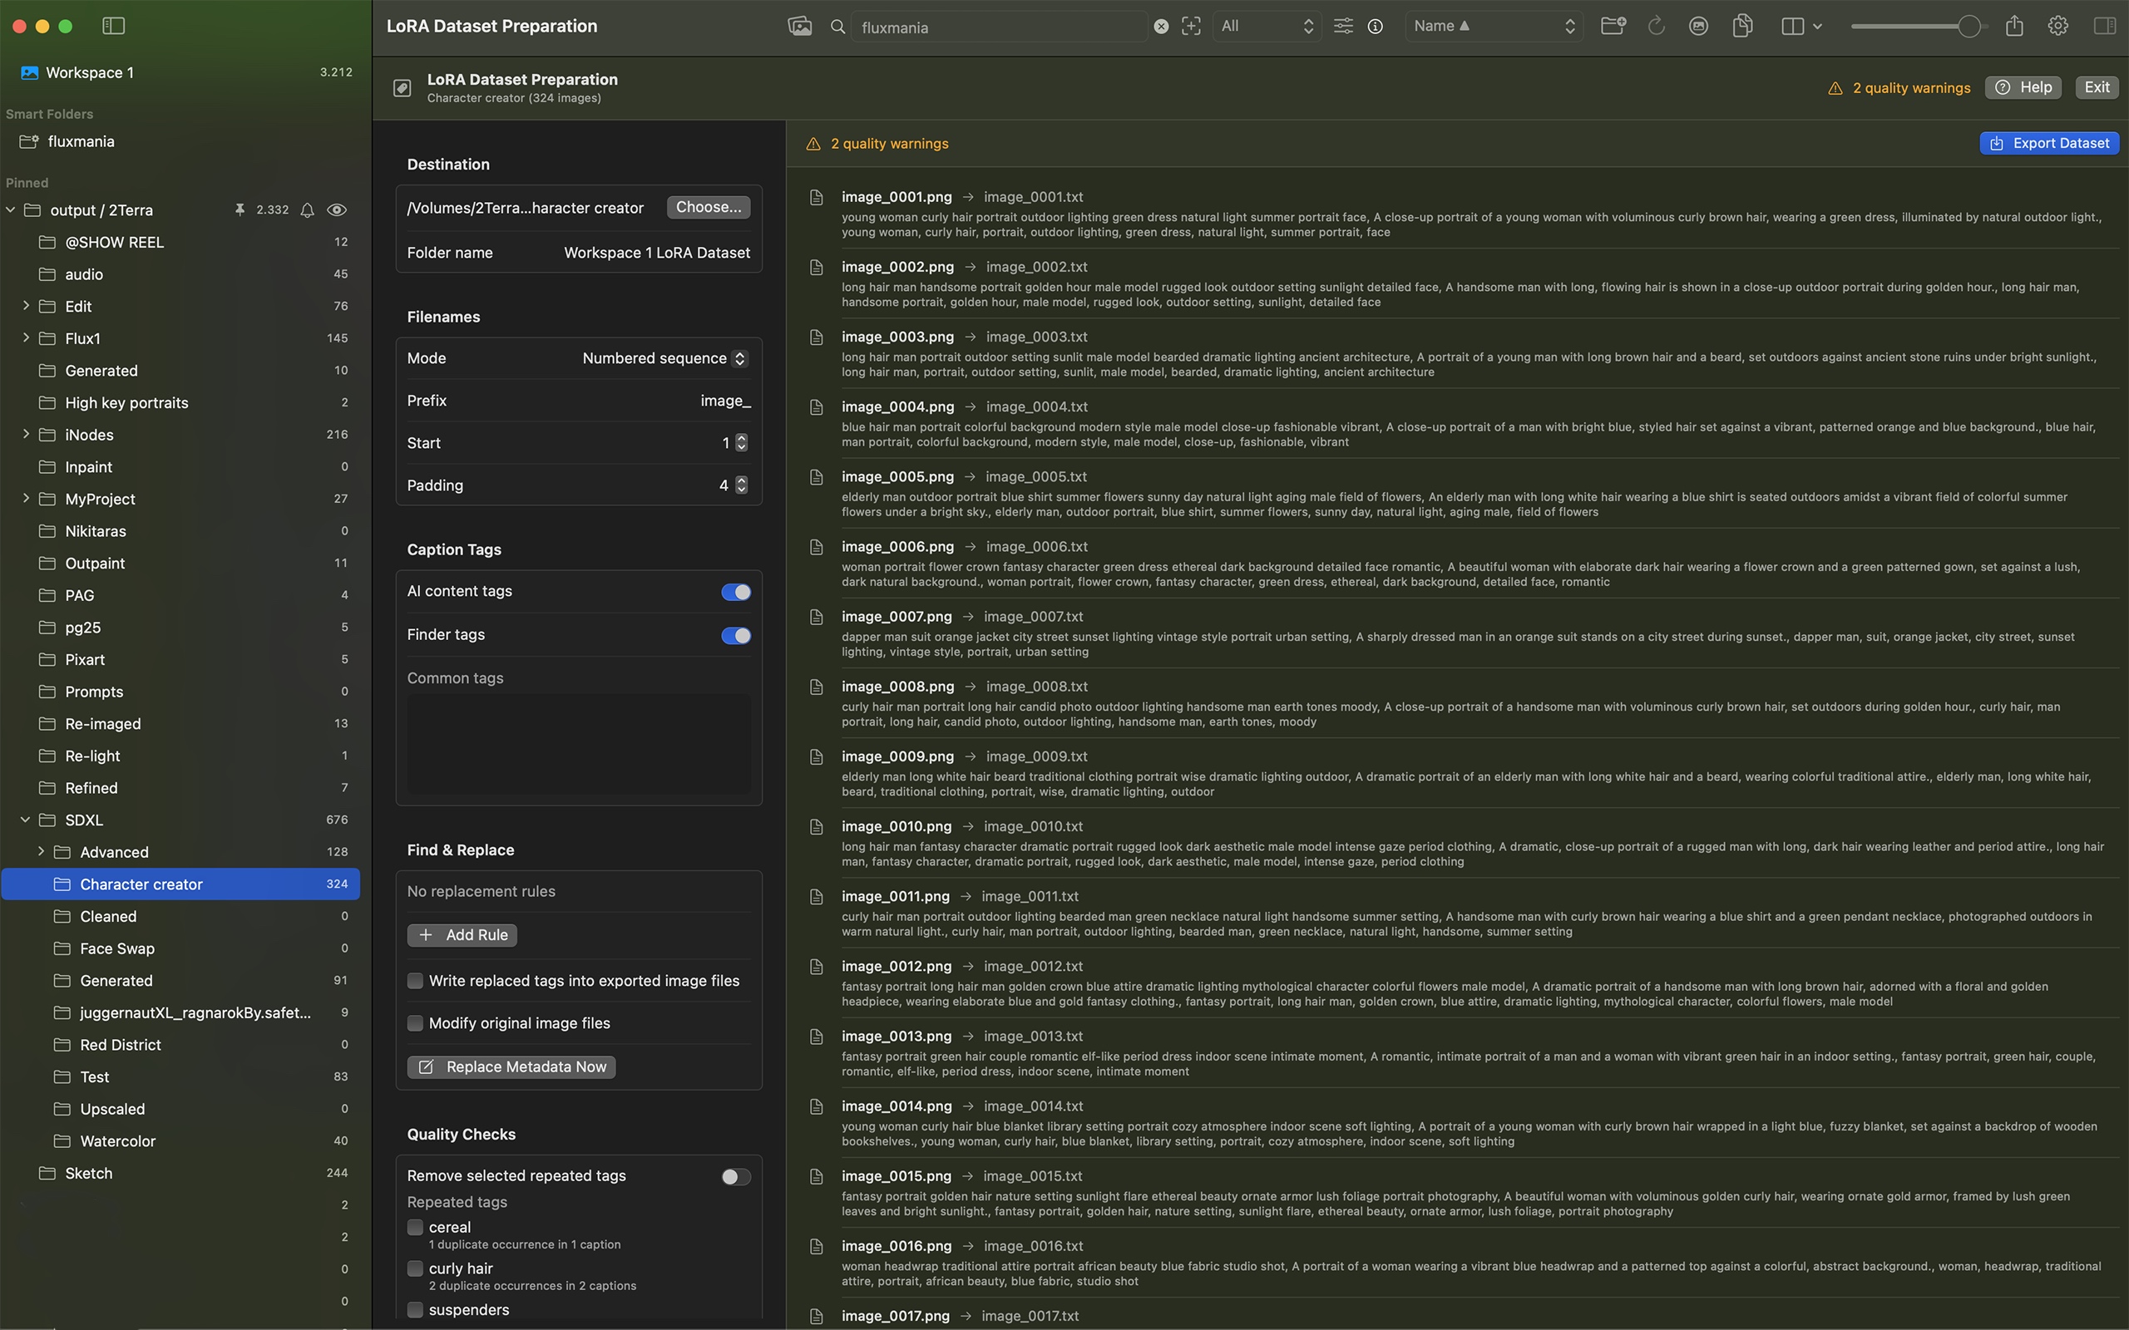Image resolution: width=2129 pixels, height=1330 pixels.
Task: Open the filter sliders icon
Action: tap(1343, 27)
